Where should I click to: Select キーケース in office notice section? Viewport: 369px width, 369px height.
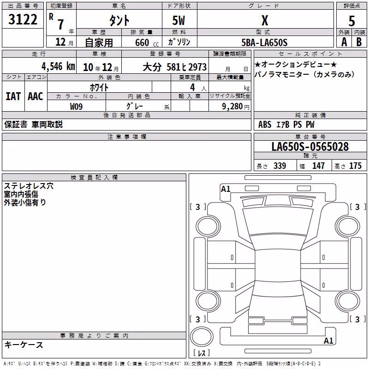coord(24,345)
